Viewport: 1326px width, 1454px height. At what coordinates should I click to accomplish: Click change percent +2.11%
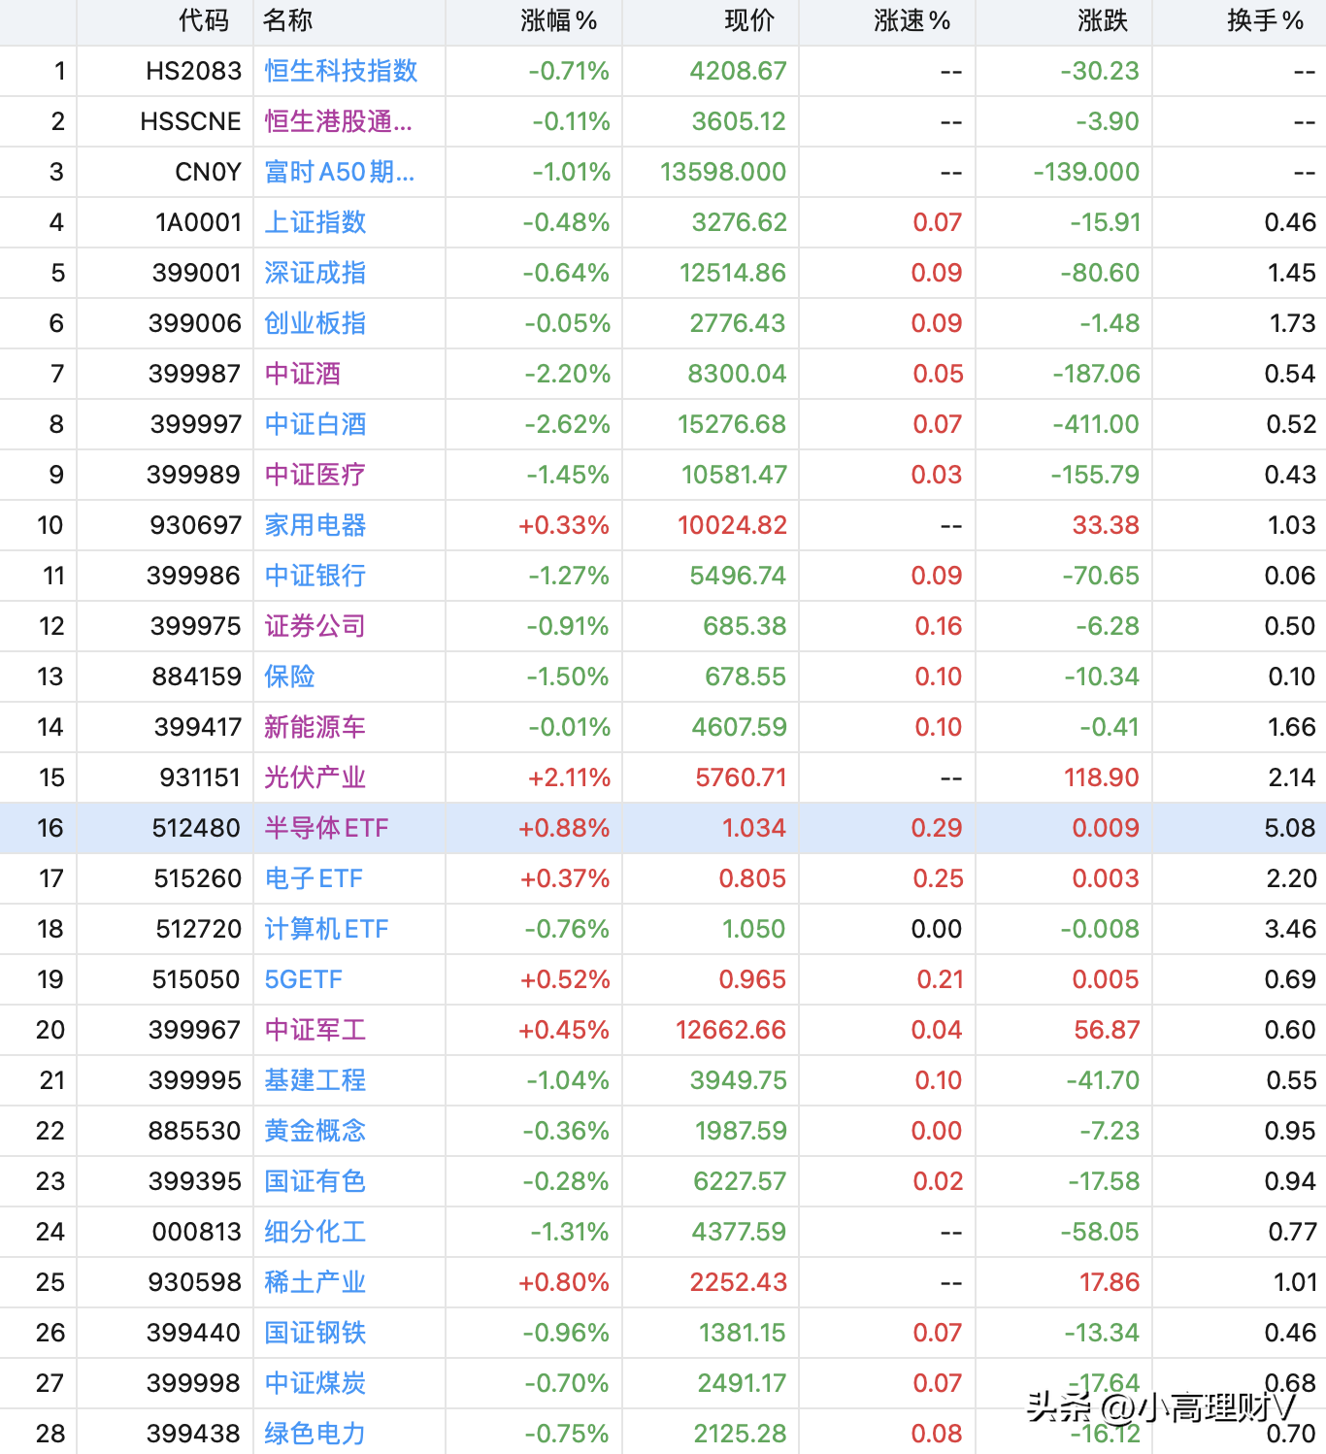pyautogui.click(x=569, y=777)
